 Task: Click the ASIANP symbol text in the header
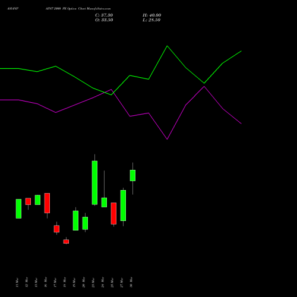click(x=13, y=9)
